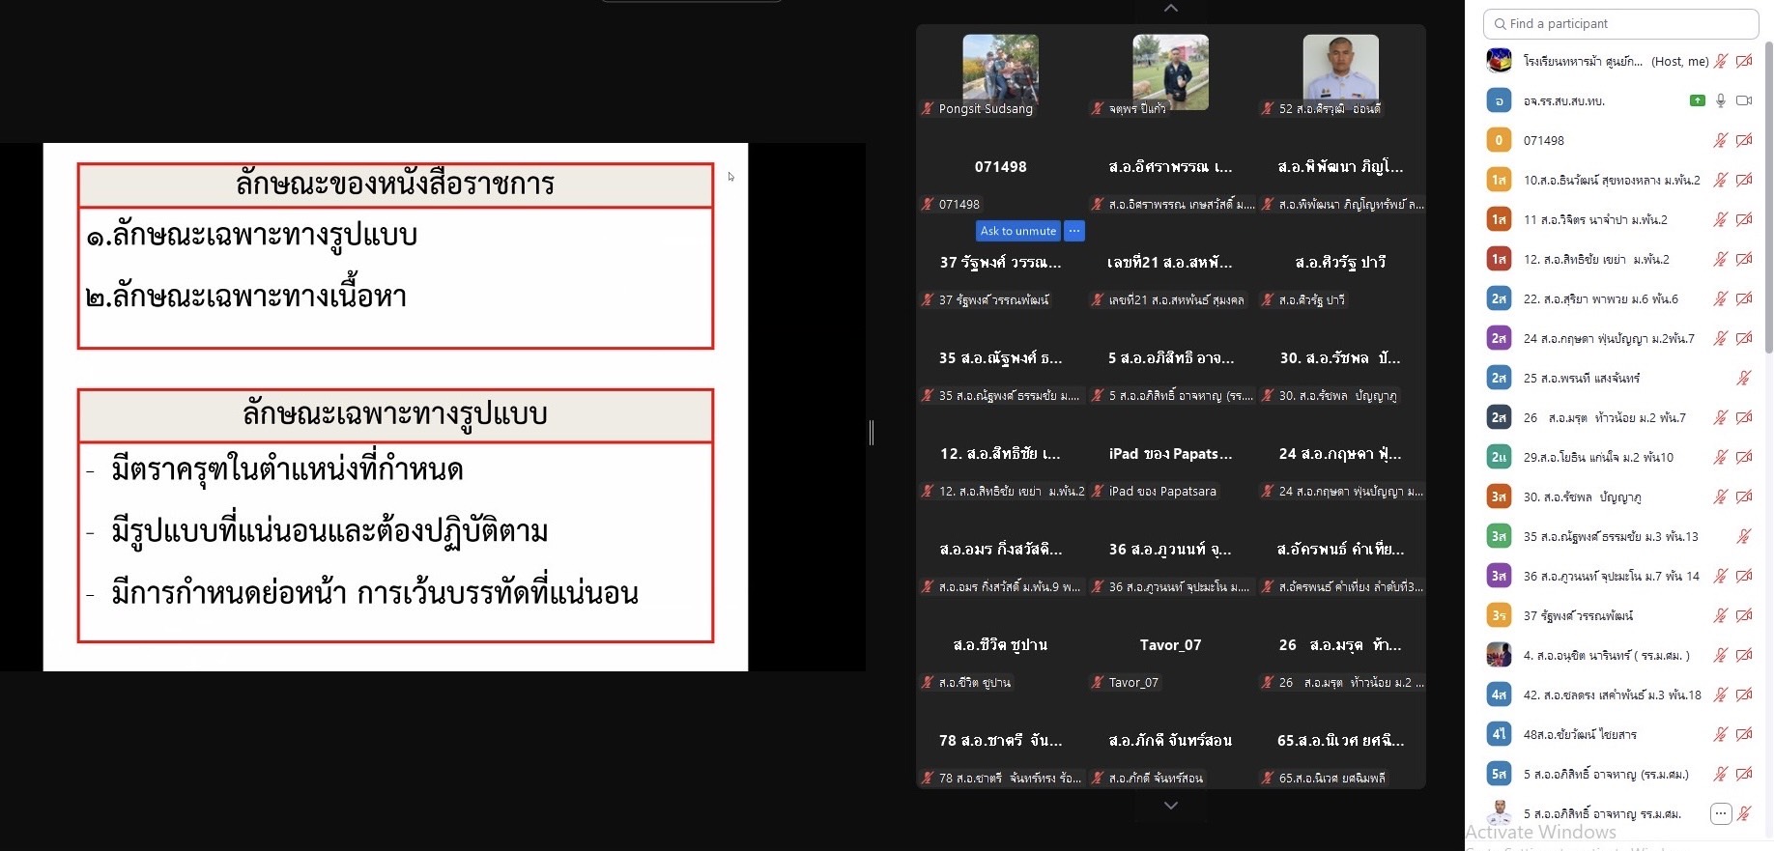
Task: Click camera-off icon for 30. ส.อ.รัชพล ปัญญาภู
Action: pos(1744,496)
